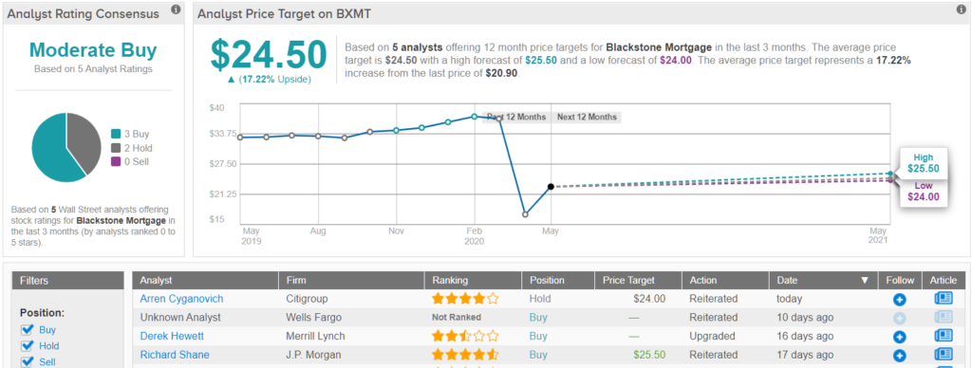This screenshot has height=368, width=972.
Task: Click the info icon on Analyst Rating Consensus panel
Action: (x=176, y=9)
